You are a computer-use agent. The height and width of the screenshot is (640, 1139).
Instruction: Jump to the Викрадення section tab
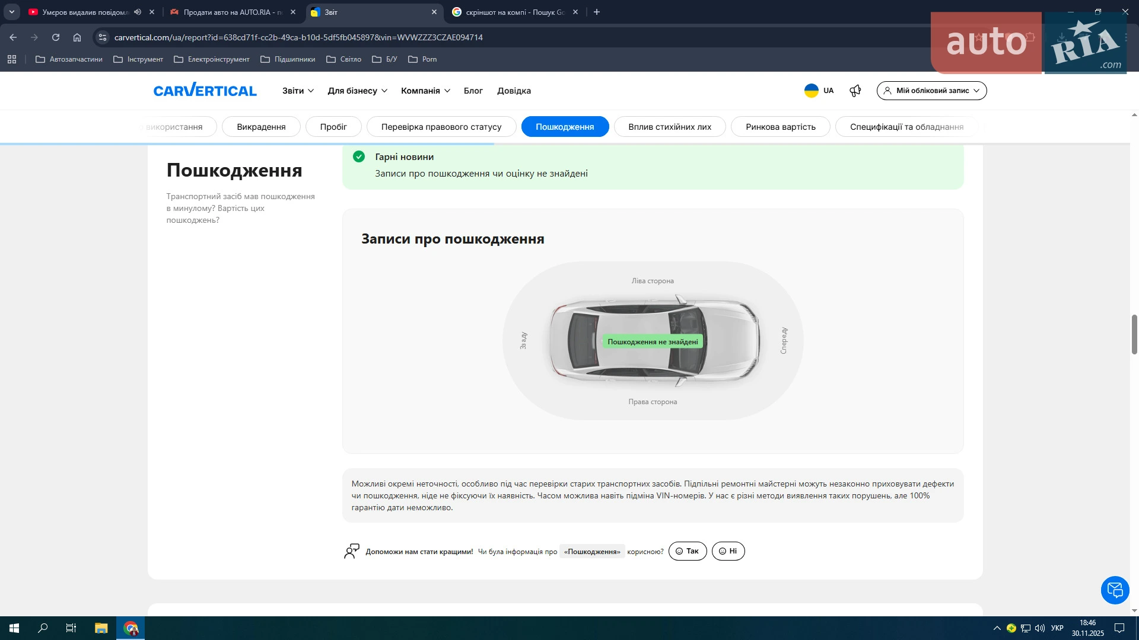tap(261, 127)
